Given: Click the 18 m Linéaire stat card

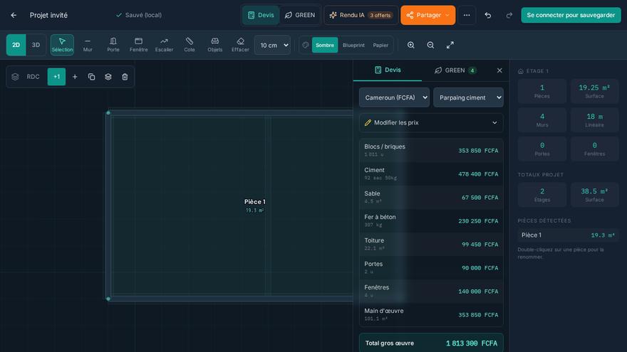Looking at the screenshot, I should (x=594, y=120).
